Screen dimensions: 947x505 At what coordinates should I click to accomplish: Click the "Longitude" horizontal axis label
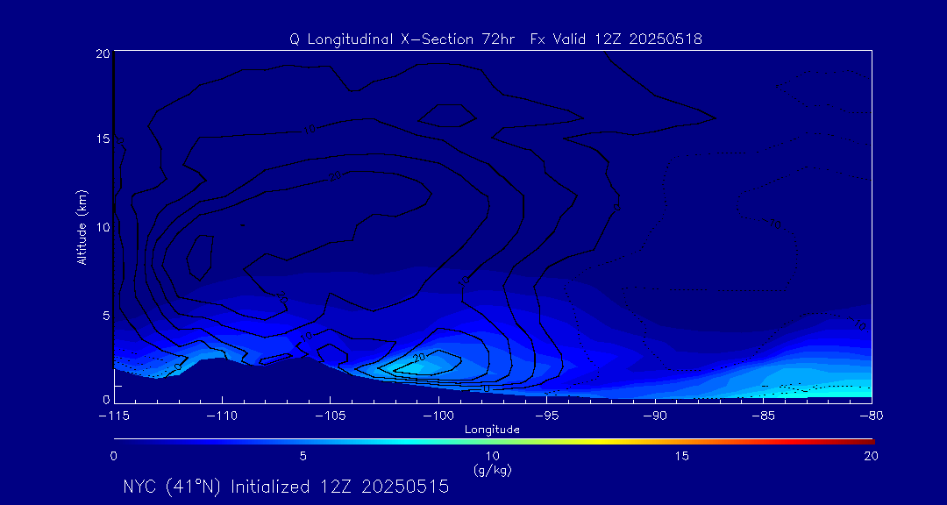pyautogui.click(x=492, y=430)
